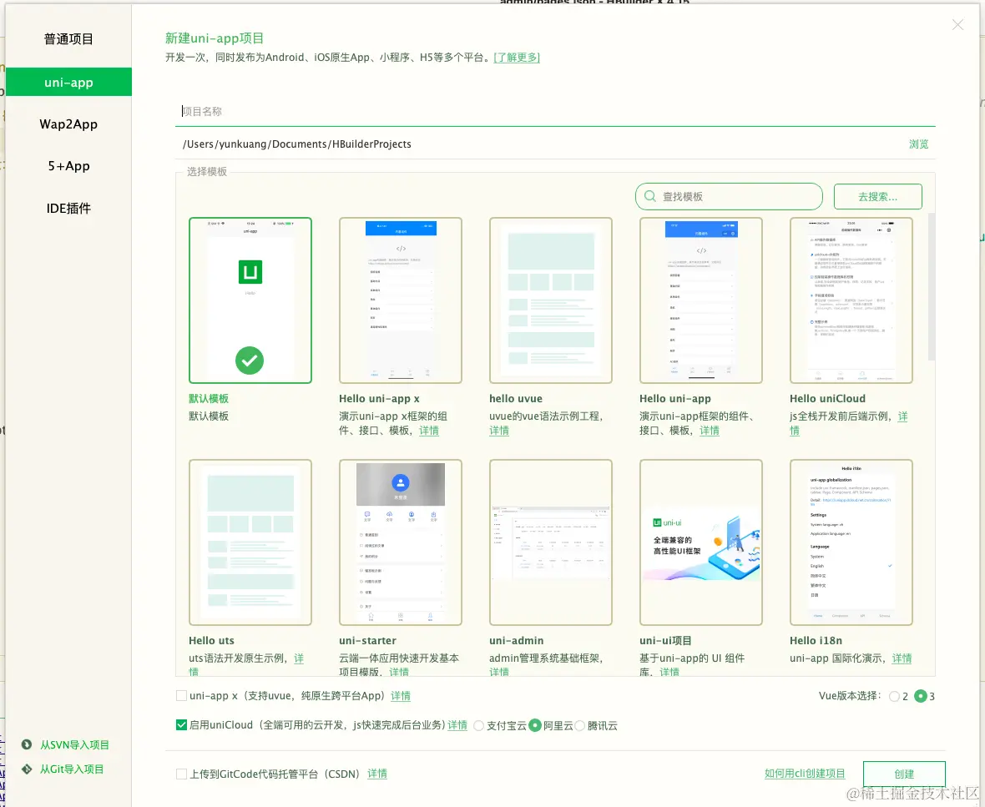This screenshot has height=807, width=985.
Task: Focus the 项目名称 input field
Action: coord(555,112)
